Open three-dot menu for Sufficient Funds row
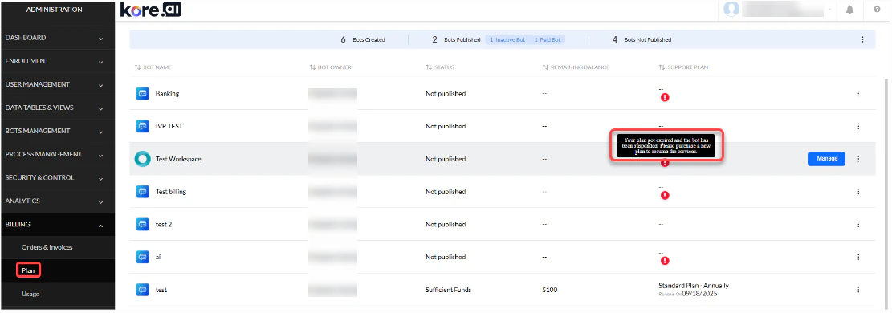892x313 pixels. pos(858,290)
